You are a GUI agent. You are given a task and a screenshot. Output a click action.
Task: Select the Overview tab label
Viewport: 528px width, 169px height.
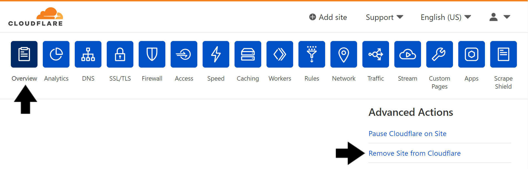point(24,78)
